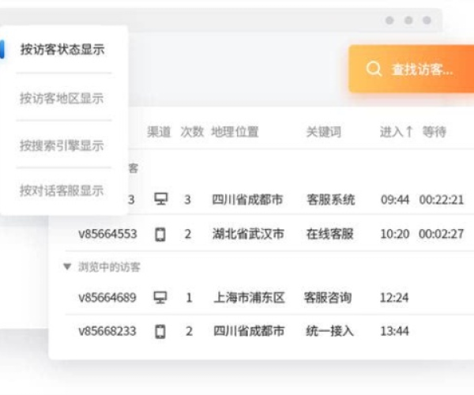Viewport: 474px width, 395px height.
Task: Open visitor v85668233
Action: (x=107, y=331)
